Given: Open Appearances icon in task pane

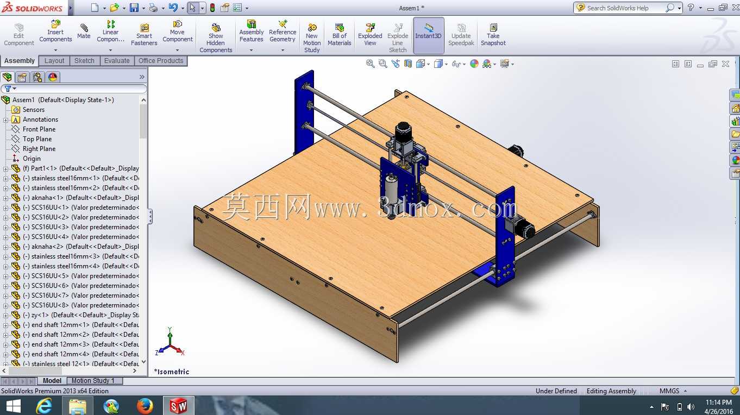Looking at the screenshot, I should 735,160.
